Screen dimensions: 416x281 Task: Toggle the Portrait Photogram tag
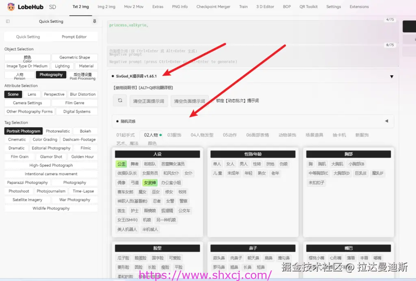tap(23, 131)
